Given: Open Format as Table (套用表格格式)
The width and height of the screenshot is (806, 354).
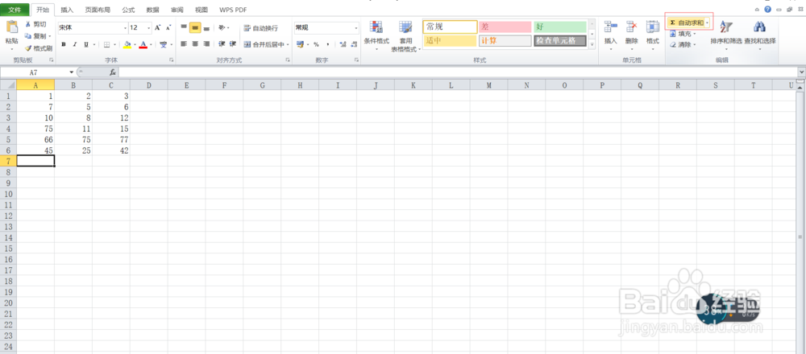Looking at the screenshot, I should 406,35.
